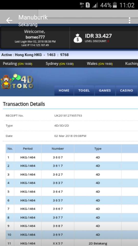Tap the battery icon in status bar
The height and width of the screenshot is (246, 138).
click(x=115, y=5)
